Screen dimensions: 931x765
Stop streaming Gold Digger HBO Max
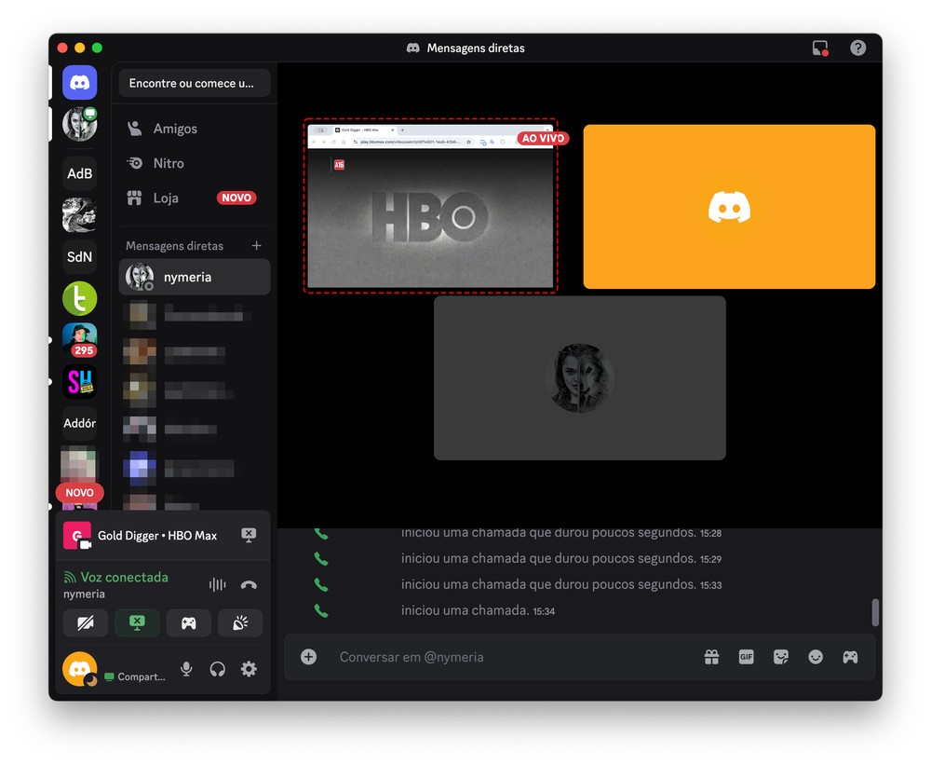(x=249, y=535)
